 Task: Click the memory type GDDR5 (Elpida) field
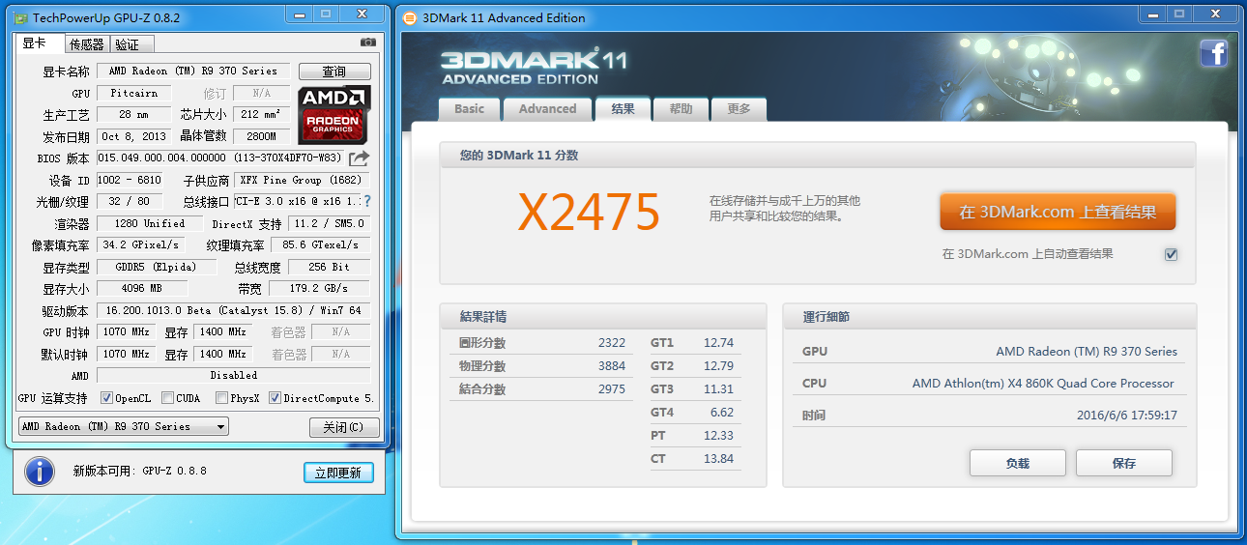(x=156, y=268)
